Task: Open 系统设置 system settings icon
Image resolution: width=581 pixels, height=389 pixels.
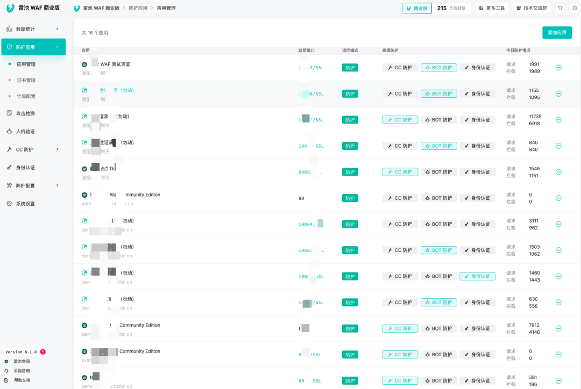Action: (x=9, y=204)
